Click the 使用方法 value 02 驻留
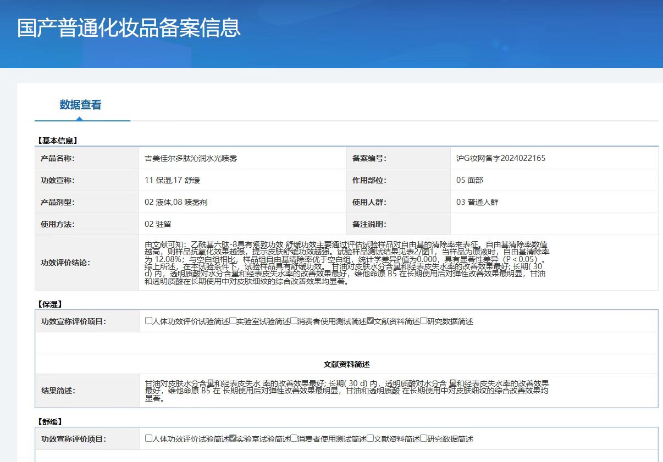The image size is (663, 462). tap(157, 224)
